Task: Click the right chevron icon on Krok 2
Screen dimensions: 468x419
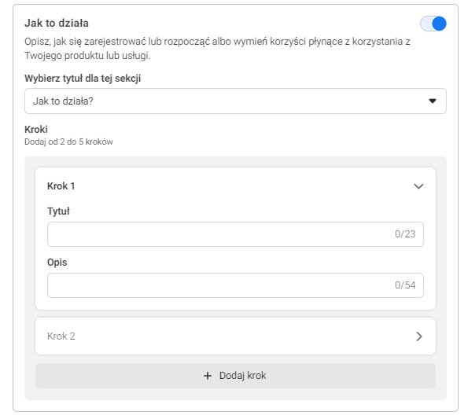Action: coord(419,336)
